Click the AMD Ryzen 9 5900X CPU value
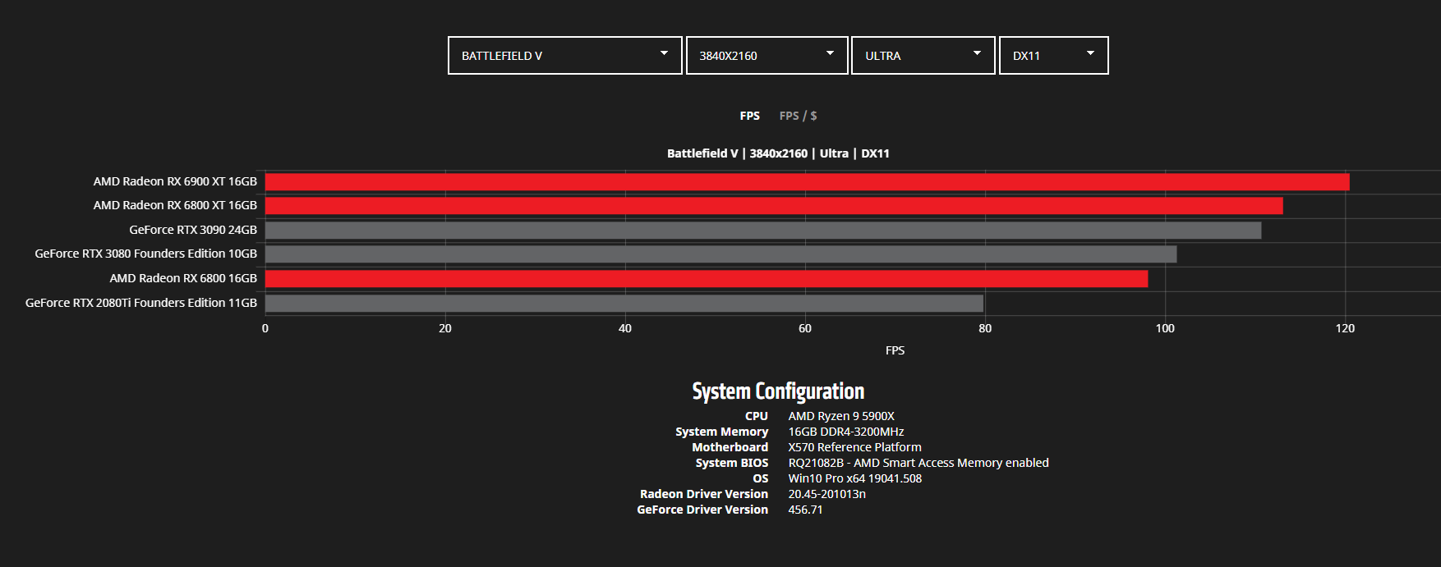This screenshot has width=1441, height=567. tap(841, 416)
